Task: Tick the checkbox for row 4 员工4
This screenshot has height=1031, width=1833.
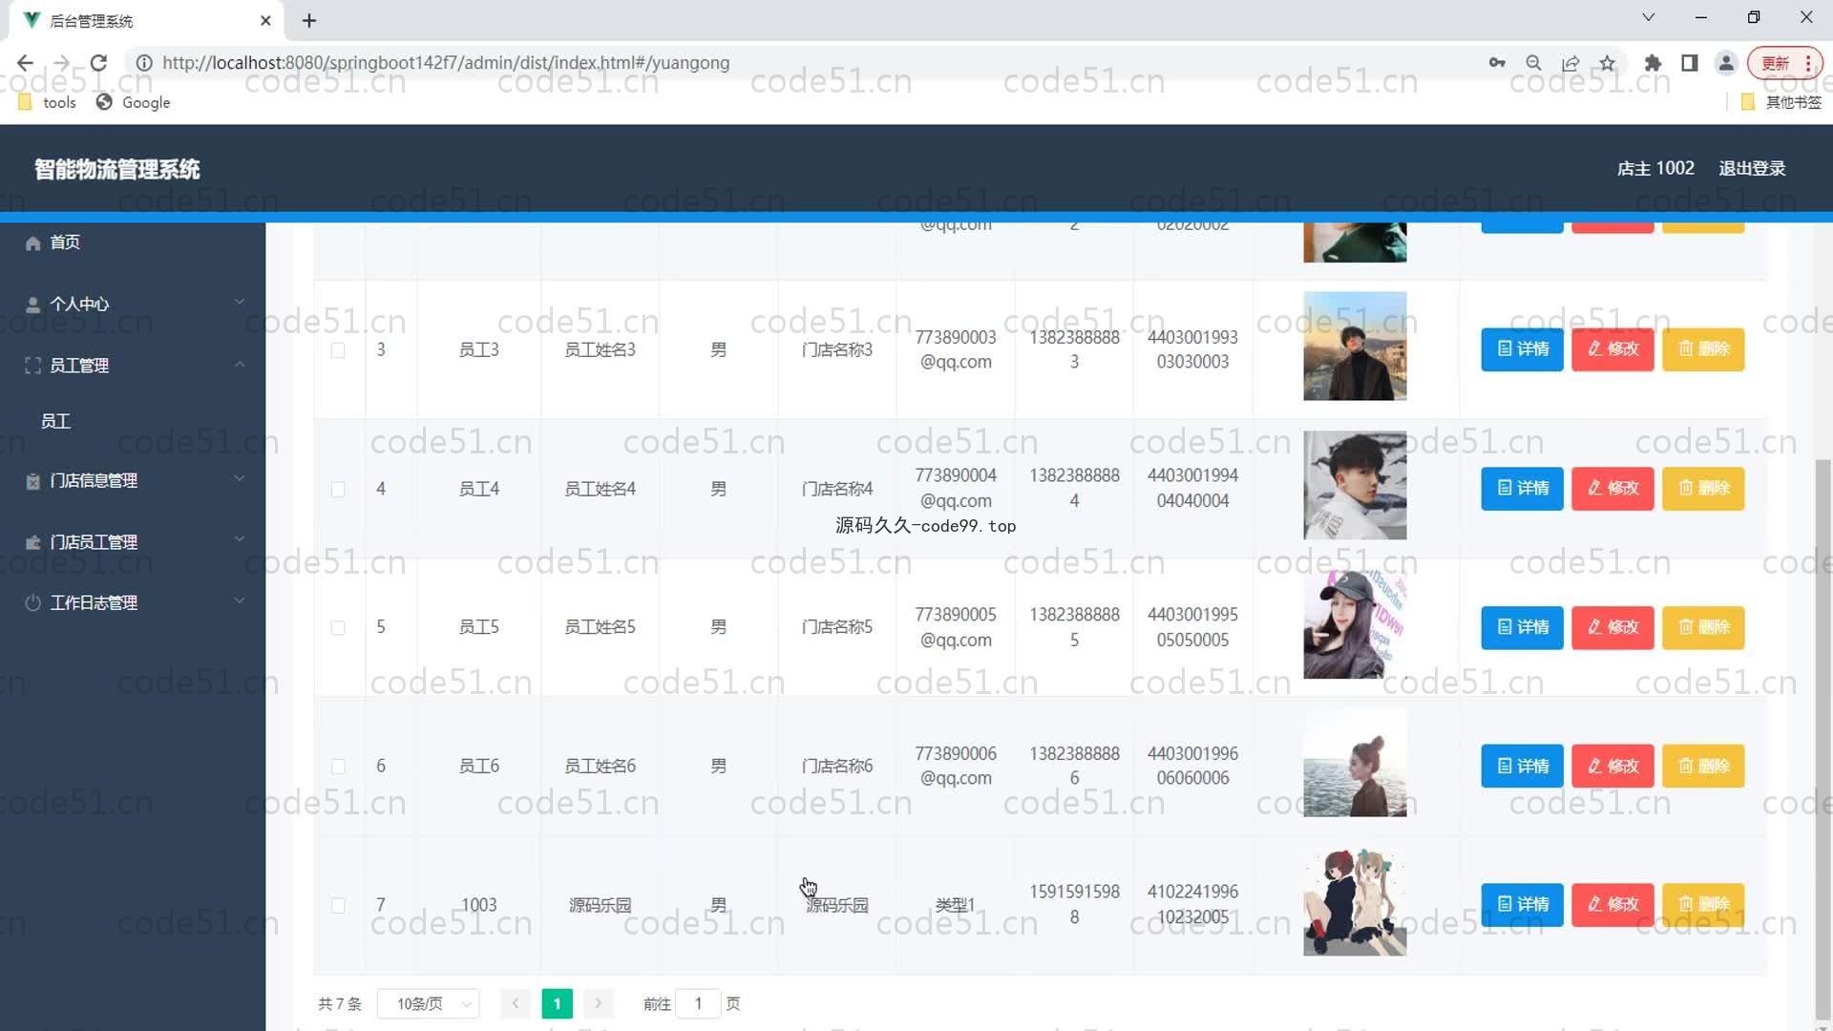Action: [x=338, y=489]
